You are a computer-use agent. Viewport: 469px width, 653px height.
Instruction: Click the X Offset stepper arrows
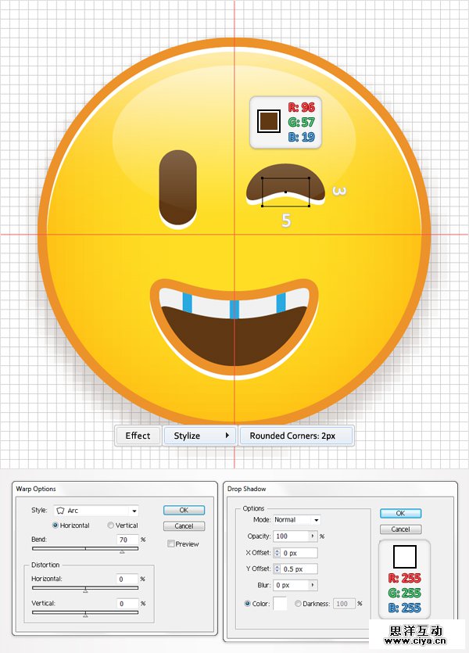coord(277,552)
